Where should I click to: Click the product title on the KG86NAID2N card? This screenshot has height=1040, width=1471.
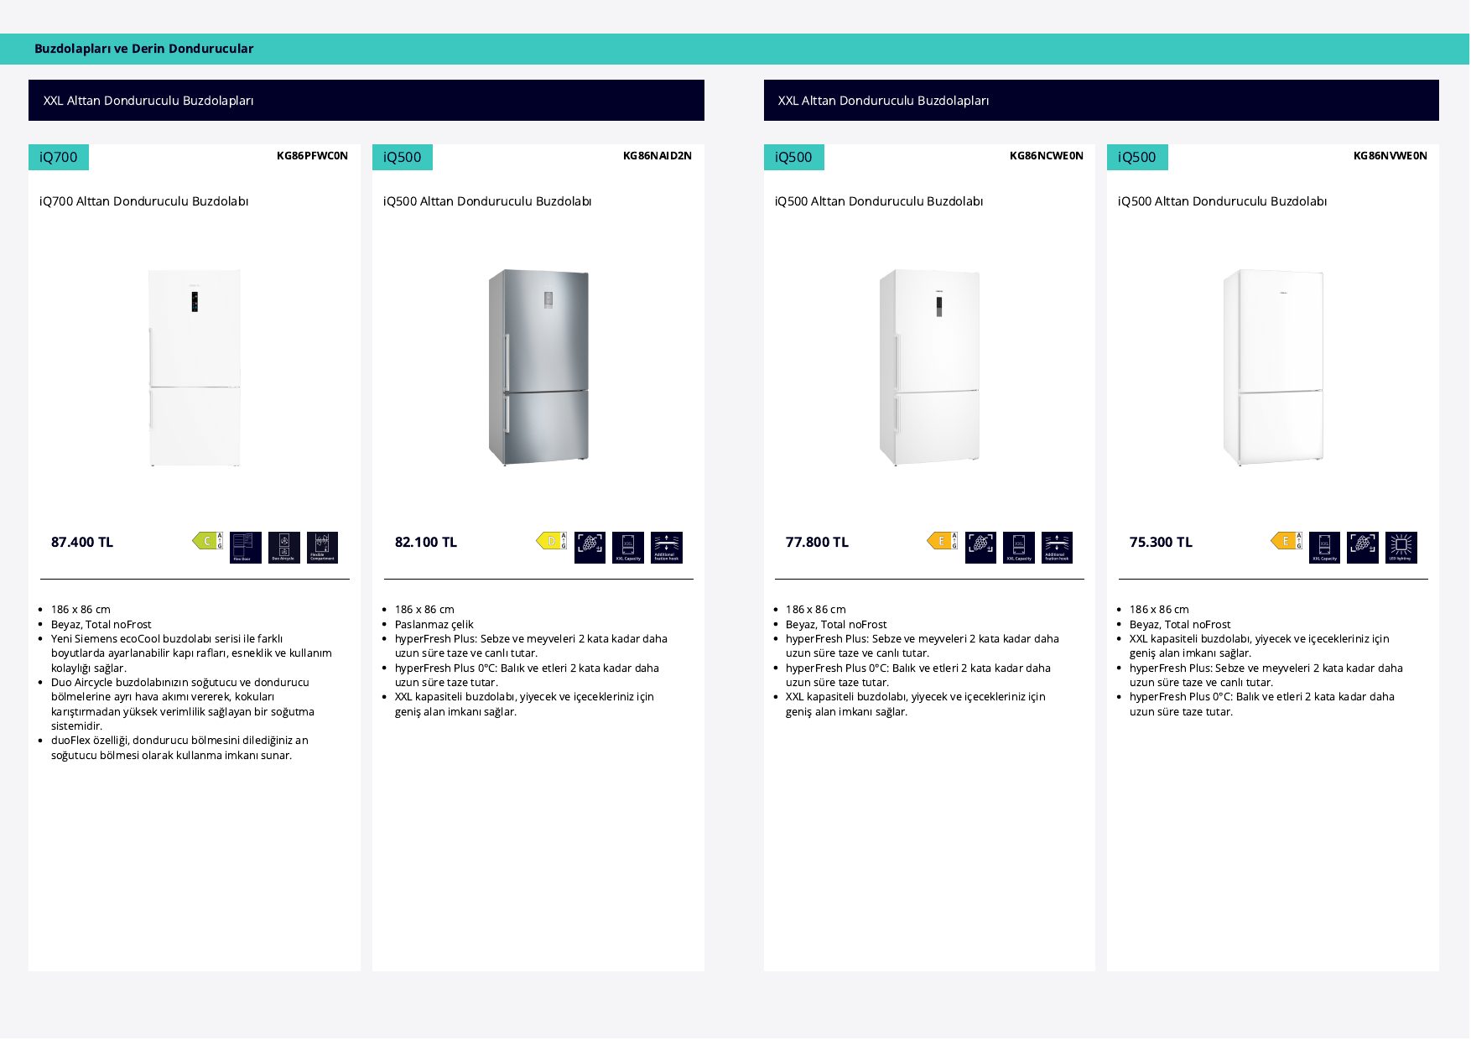click(x=487, y=201)
